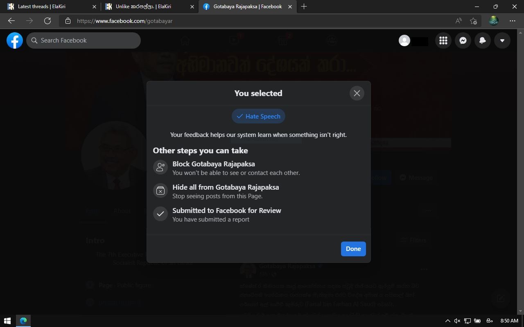Add this page to favorites
The height and width of the screenshot is (327, 524).
click(474, 21)
